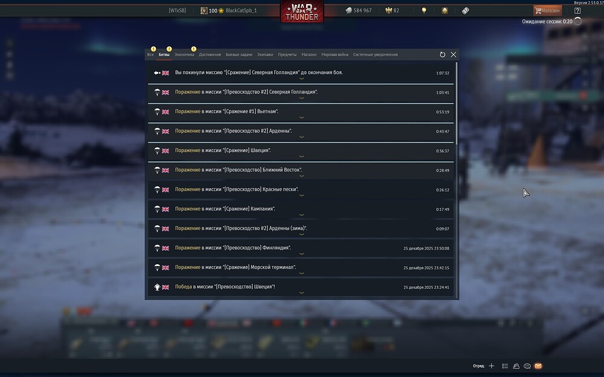Expand the Финляндия defeat entry chevron

pos(301,254)
